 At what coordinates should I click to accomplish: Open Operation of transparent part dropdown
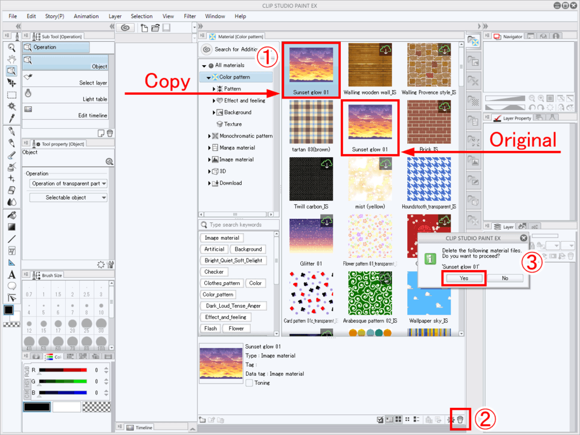[66, 184]
